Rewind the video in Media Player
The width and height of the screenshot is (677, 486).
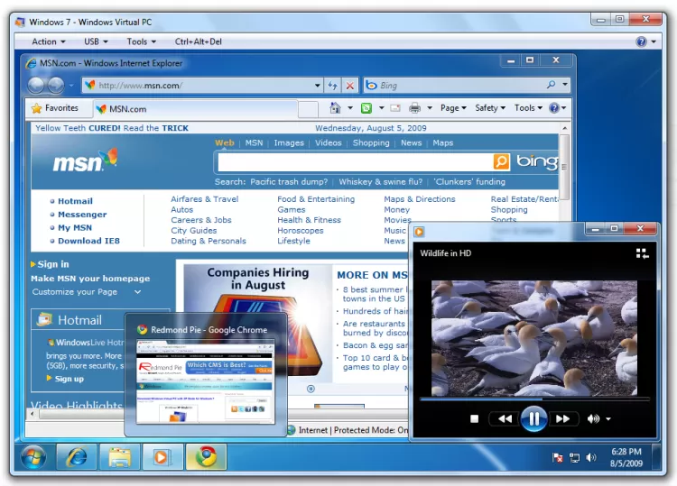tap(505, 418)
